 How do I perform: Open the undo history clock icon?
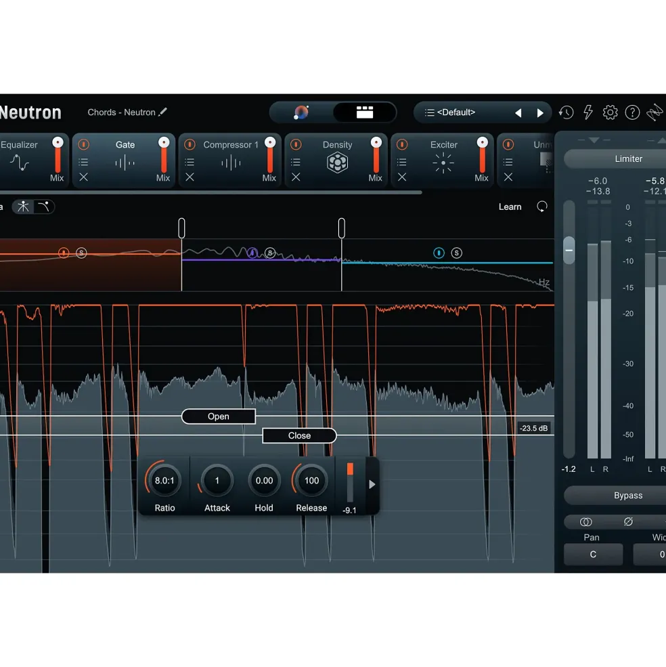point(566,112)
